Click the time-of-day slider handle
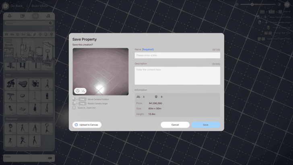The image size is (293, 165). coord(252,4)
